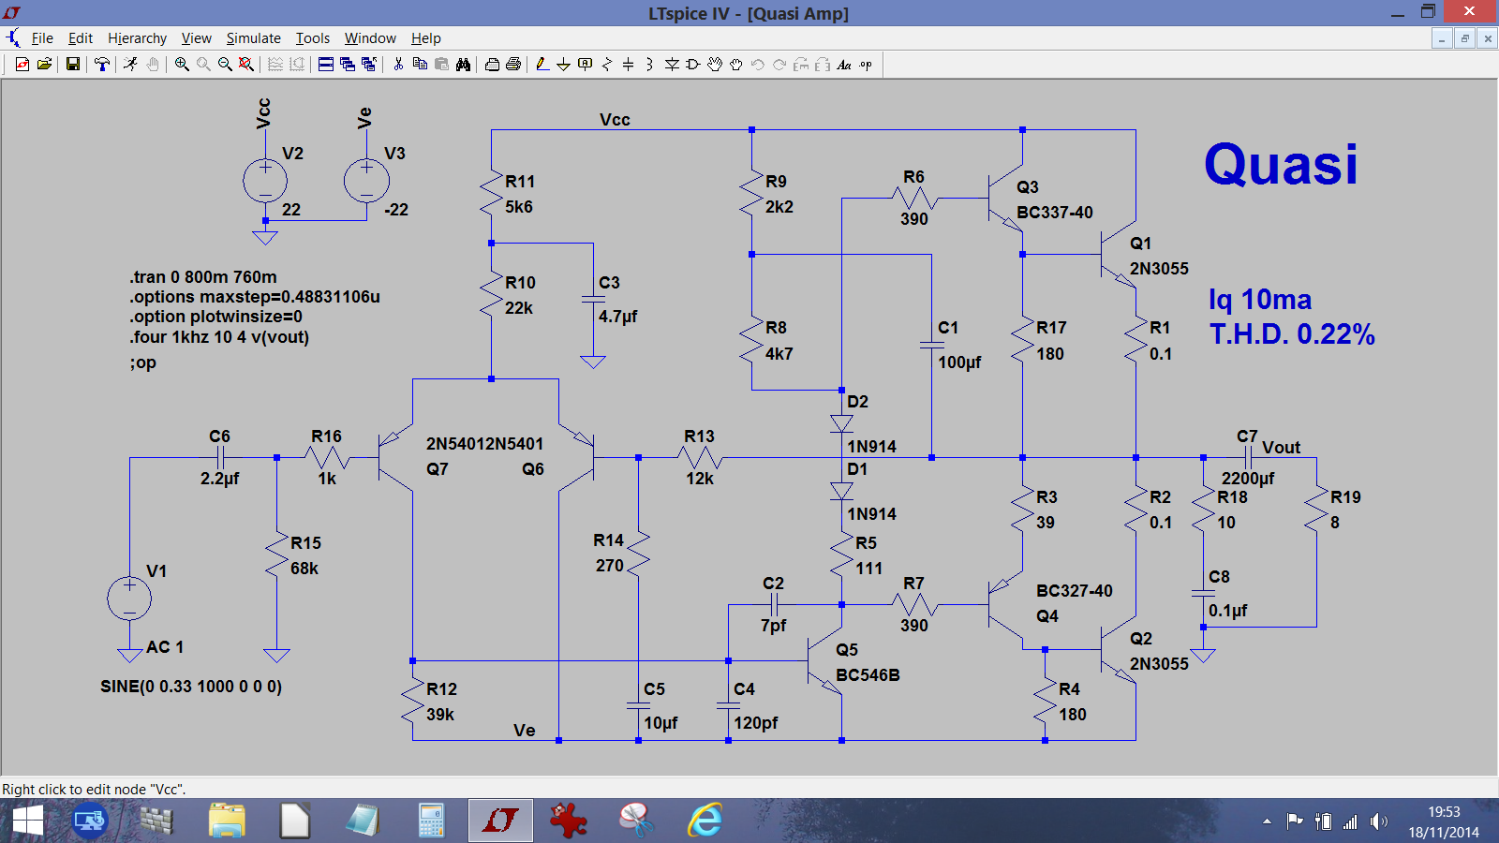Open the File menu
The width and height of the screenshot is (1499, 843).
click(42, 38)
